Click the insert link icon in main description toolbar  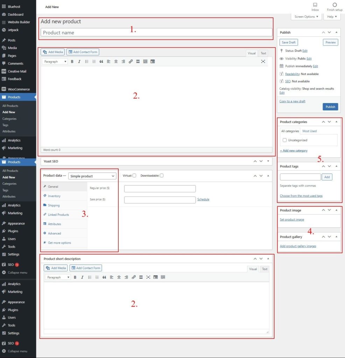click(131, 62)
